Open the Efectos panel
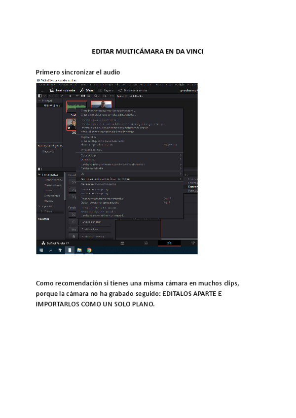The width and height of the screenshot is (296, 418). pos(87,91)
